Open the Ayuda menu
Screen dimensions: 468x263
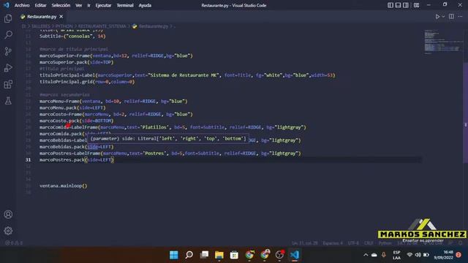click(x=145, y=5)
